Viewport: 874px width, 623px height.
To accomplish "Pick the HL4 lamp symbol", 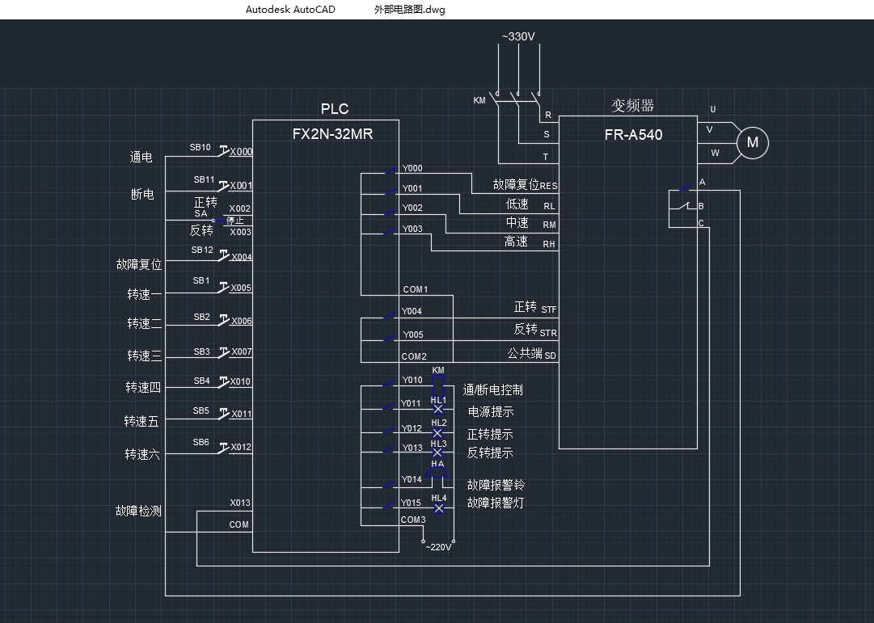I will [x=439, y=508].
